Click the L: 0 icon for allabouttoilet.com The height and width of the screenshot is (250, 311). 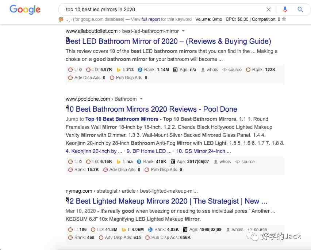[70, 70]
